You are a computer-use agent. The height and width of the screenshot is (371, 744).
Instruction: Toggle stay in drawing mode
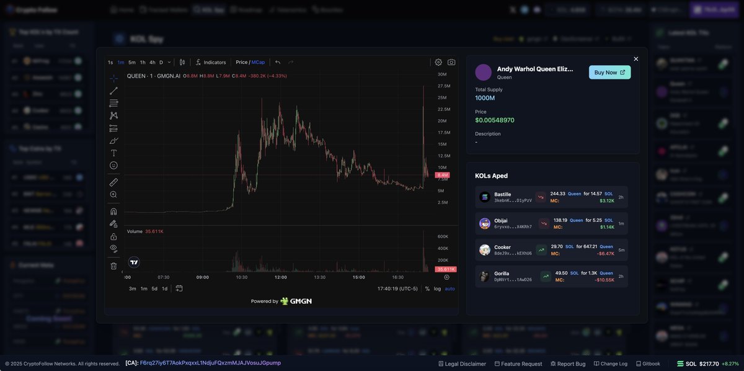[113, 224]
